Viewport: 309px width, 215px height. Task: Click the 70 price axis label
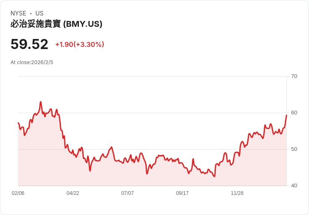point(294,76)
